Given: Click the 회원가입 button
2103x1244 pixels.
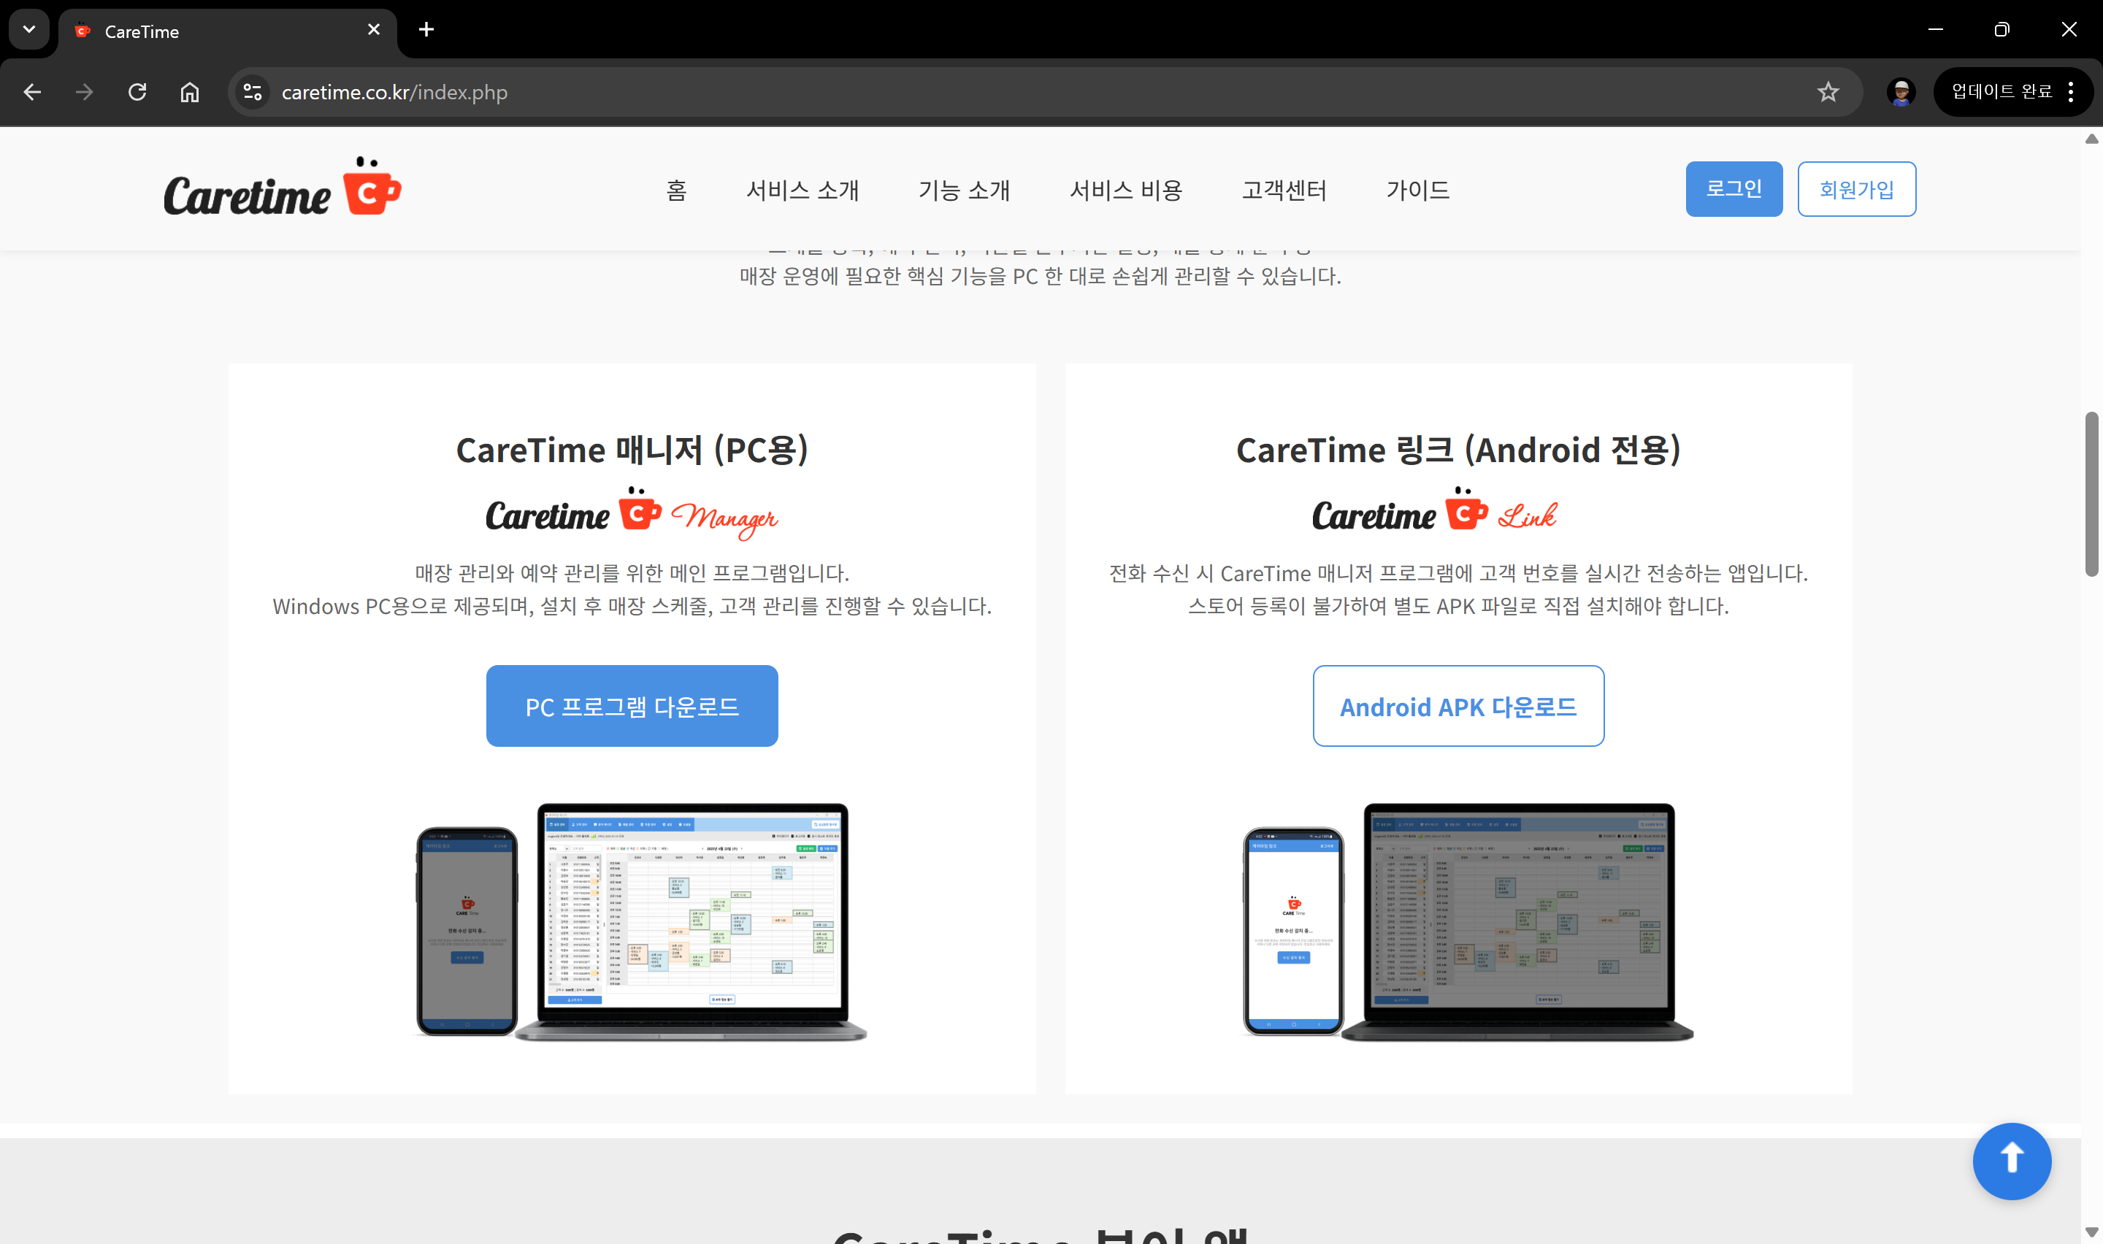Looking at the screenshot, I should pos(1855,188).
